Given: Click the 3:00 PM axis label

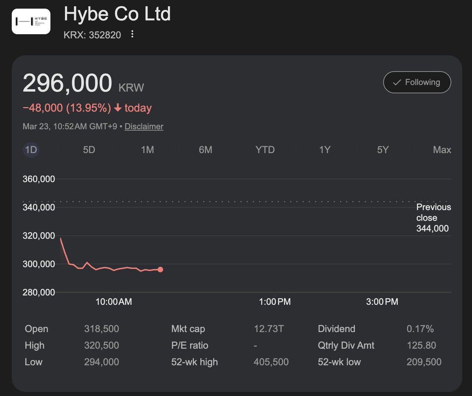Looking at the screenshot, I should point(382,302).
